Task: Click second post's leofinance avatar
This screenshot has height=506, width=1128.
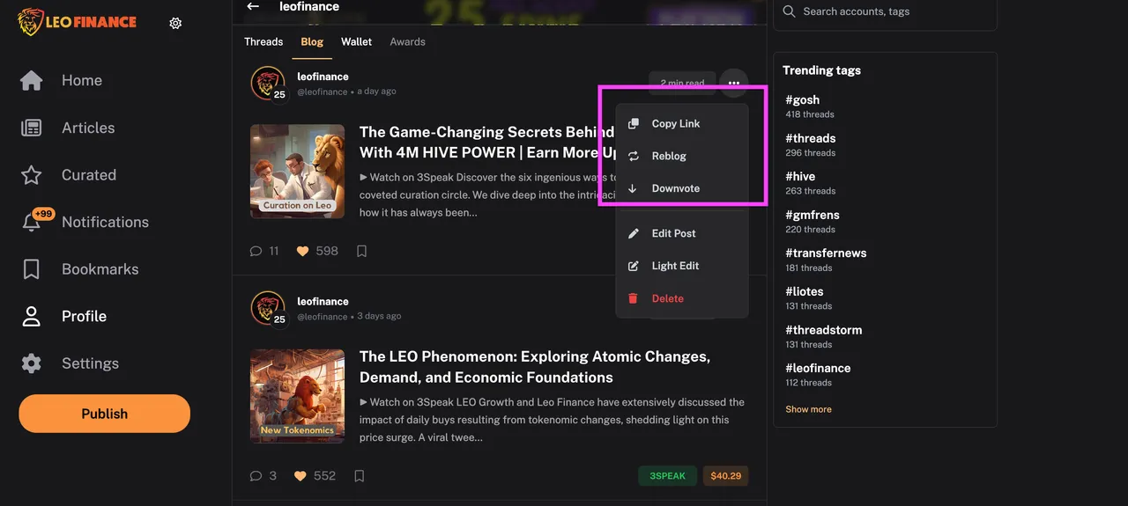Action: 268,309
